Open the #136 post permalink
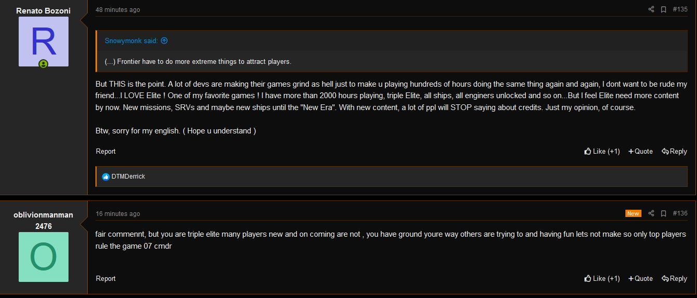This screenshot has width=697, height=298. (x=680, y=213)
